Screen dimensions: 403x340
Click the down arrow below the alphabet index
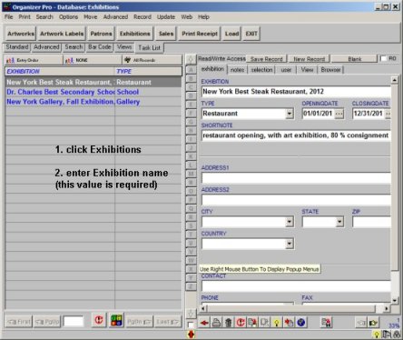click(191, 314)
